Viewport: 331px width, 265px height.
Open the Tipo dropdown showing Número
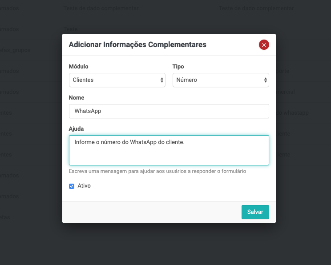click(217, 80)
